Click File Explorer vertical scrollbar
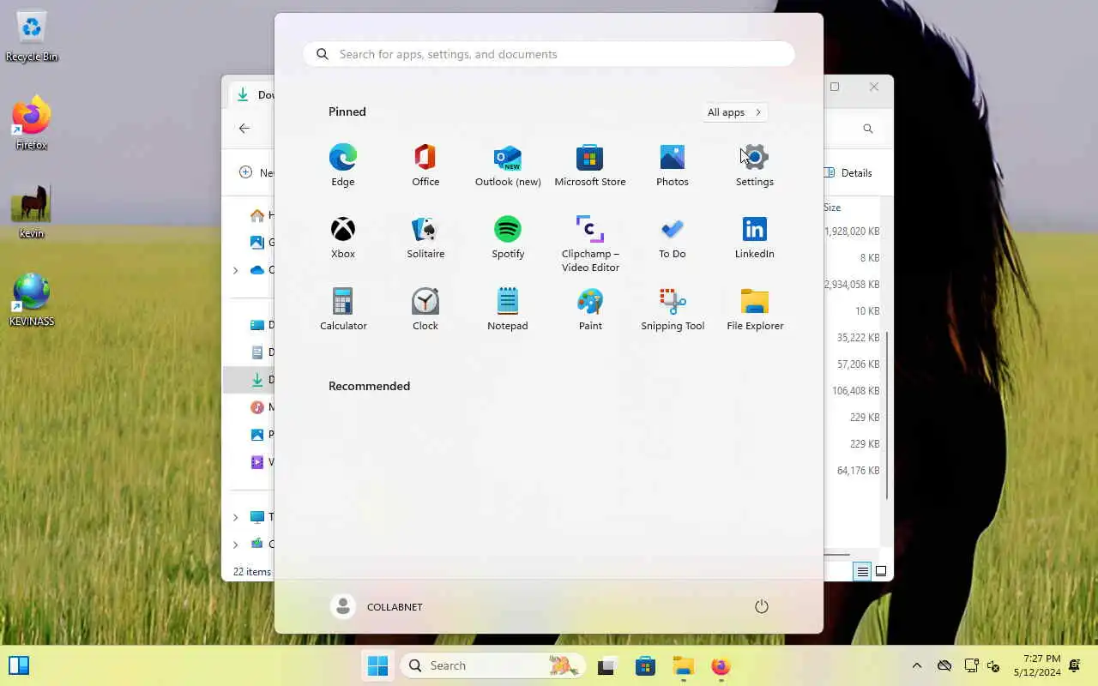 click(x=887, y=418)
